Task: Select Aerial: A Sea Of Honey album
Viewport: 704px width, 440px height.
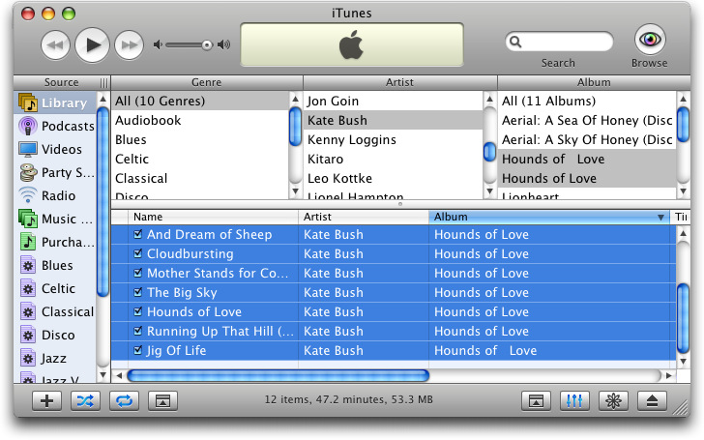Action: 587,120
